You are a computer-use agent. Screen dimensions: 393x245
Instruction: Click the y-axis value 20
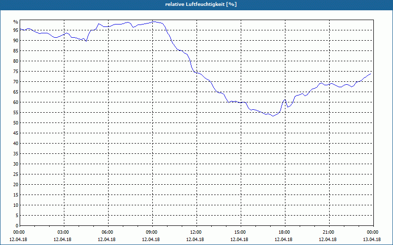point(16,185)
